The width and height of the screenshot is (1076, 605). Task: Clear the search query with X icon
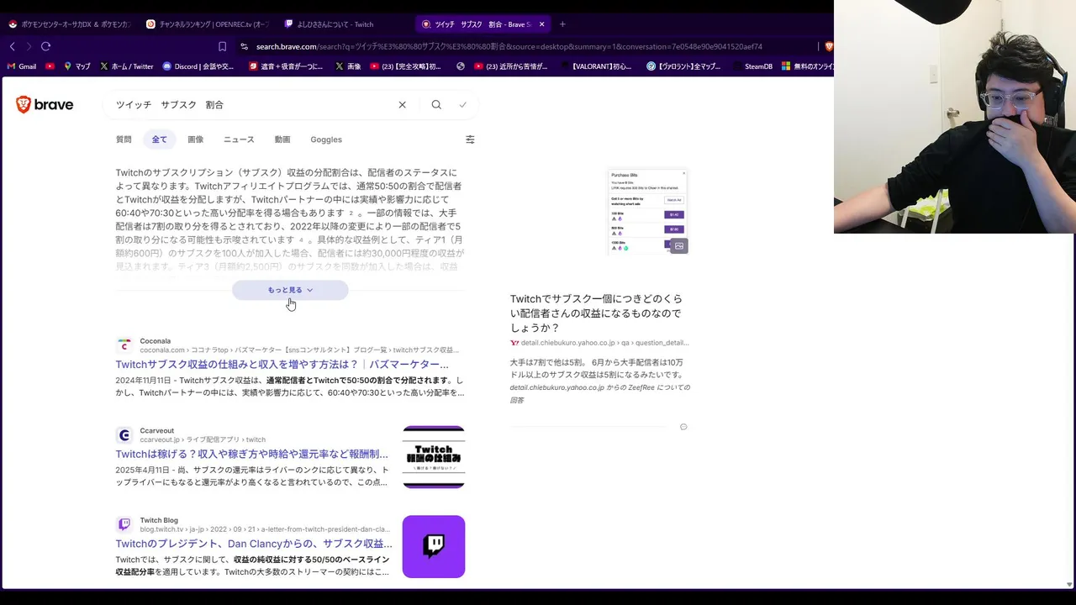[x=402, y=105]
